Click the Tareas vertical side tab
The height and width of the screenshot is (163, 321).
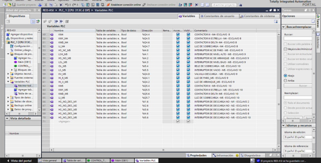[x=318, y=22]
